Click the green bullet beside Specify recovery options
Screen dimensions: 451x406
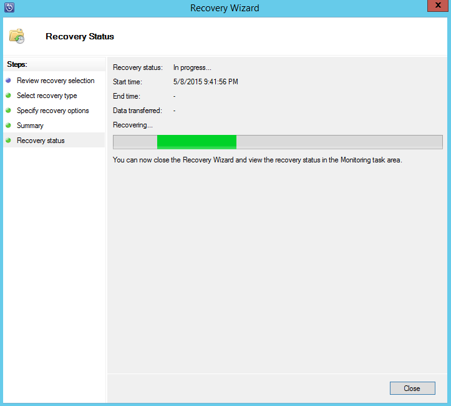tap(8, 111)
